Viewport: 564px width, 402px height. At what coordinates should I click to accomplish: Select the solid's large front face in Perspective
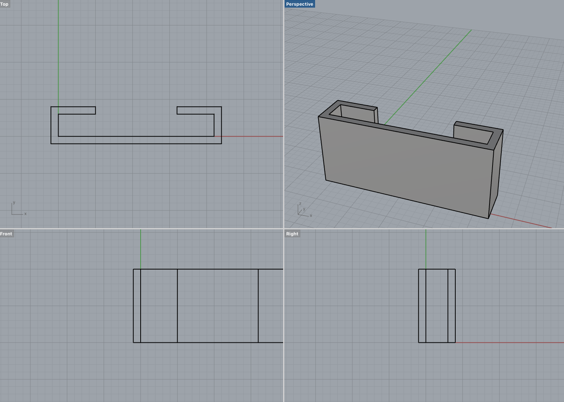pos(407,167)
